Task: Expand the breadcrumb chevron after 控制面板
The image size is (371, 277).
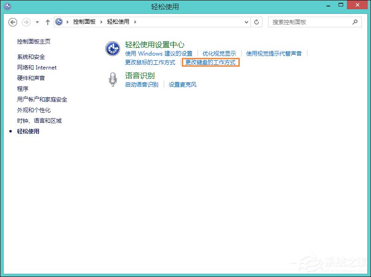Action: [x=101, y=22]
